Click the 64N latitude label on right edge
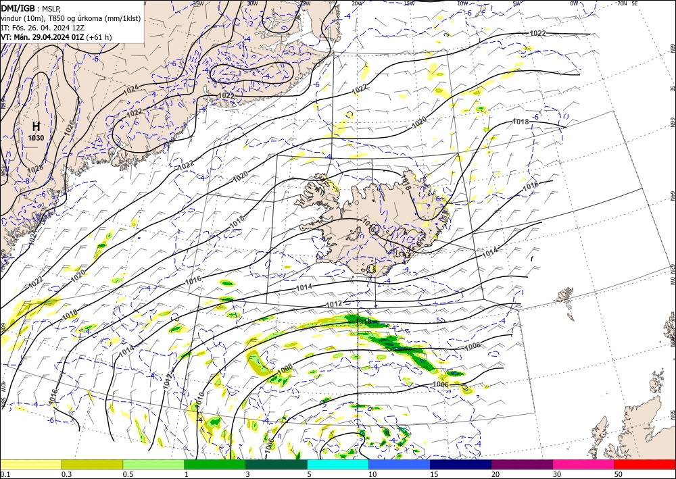 pos(672,195)
